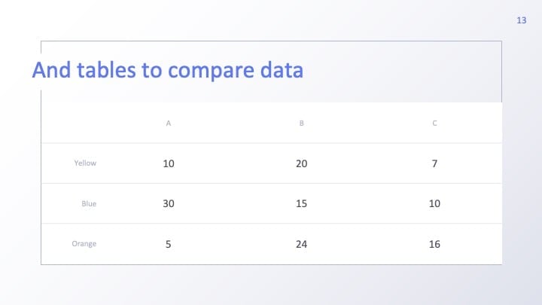The image size is (542, 305).
Task: Select column header C
Action: pyautogui.click(x=434, y=123)
